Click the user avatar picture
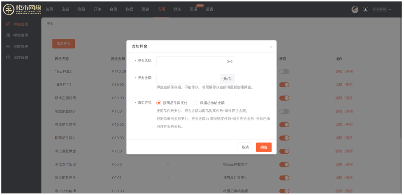 point(355,9)
